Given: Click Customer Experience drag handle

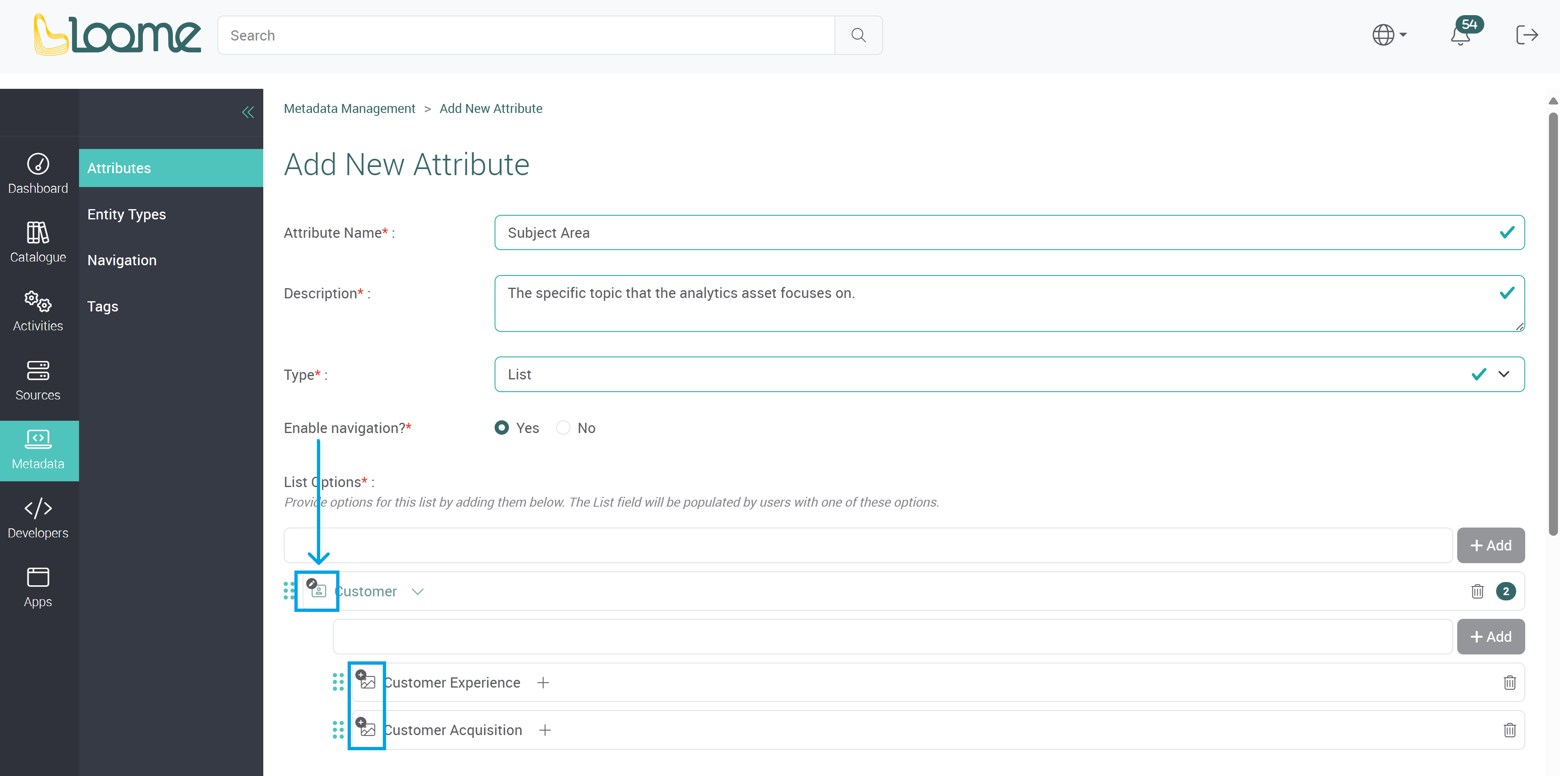Looking at the screenshot, I should pyautogui.click(x=338, y=682).
